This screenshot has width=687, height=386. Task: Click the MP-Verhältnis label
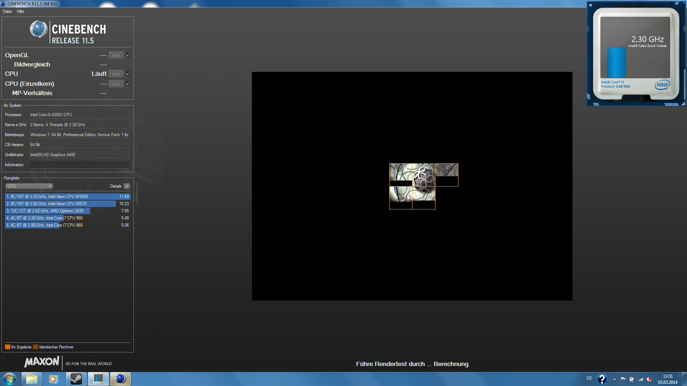(32, 93)
